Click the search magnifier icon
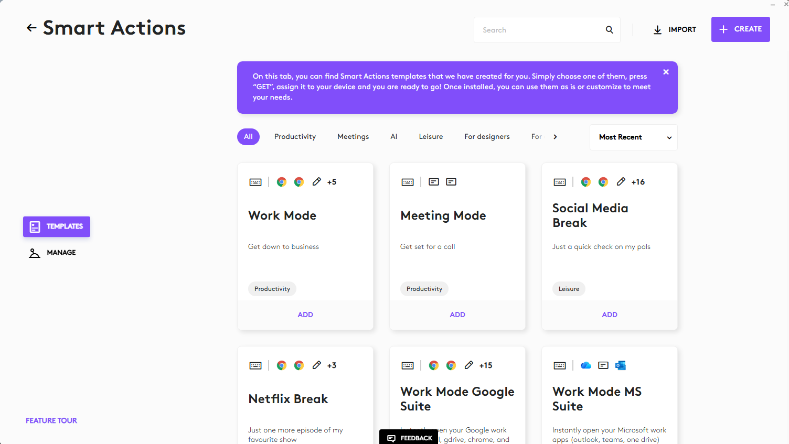This screenshot has width=789, height=444. (x=609, y=30)
